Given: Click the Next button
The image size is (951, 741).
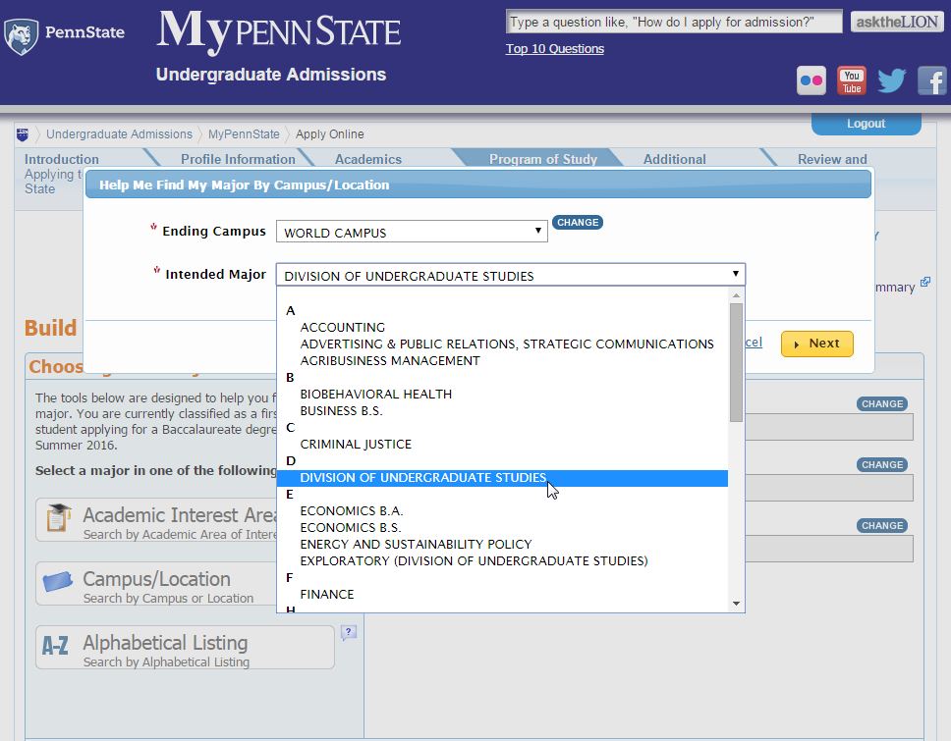Looking at the screenshot, I should [817, 344].
